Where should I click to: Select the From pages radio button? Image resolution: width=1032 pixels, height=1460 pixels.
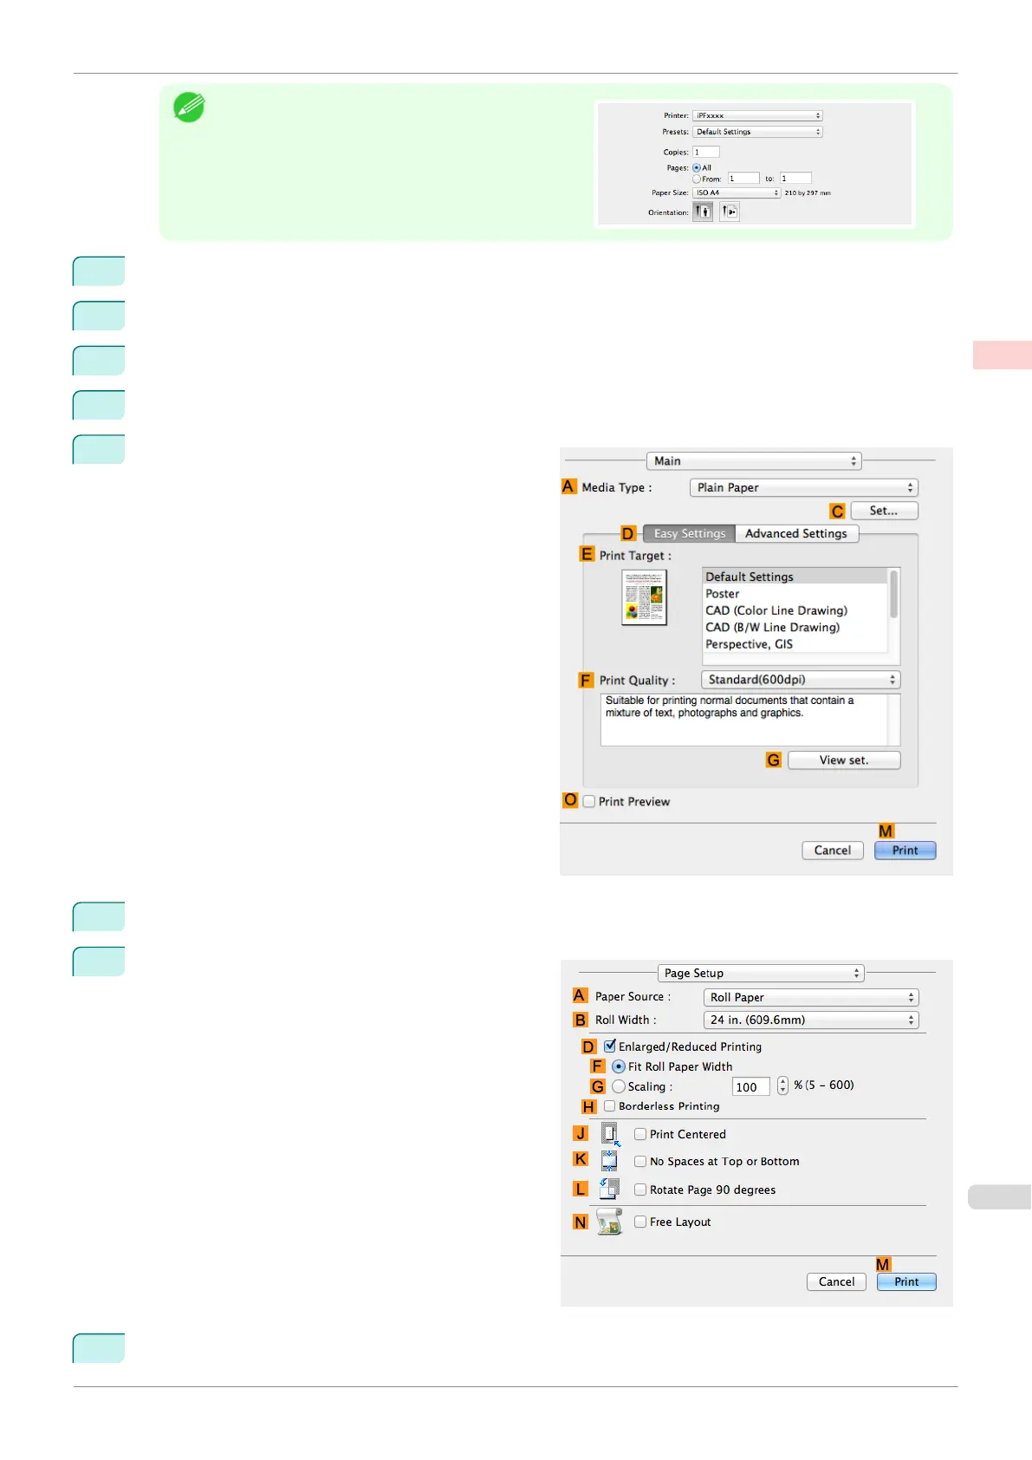tap(697, 179)
